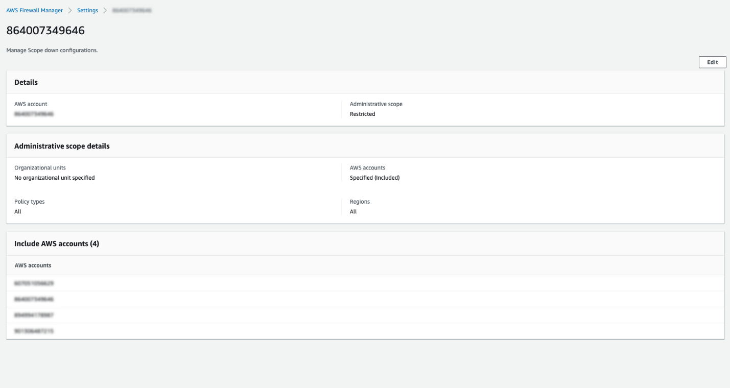Screen dimensions: 730x388
Task: Select the first account in the accounts table
Action: pyautogui.click(x=33, y=283)
